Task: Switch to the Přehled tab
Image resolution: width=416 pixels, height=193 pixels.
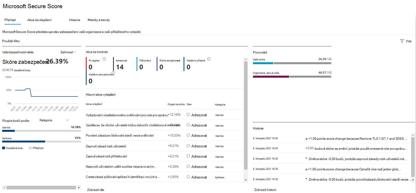Action: 10,20
